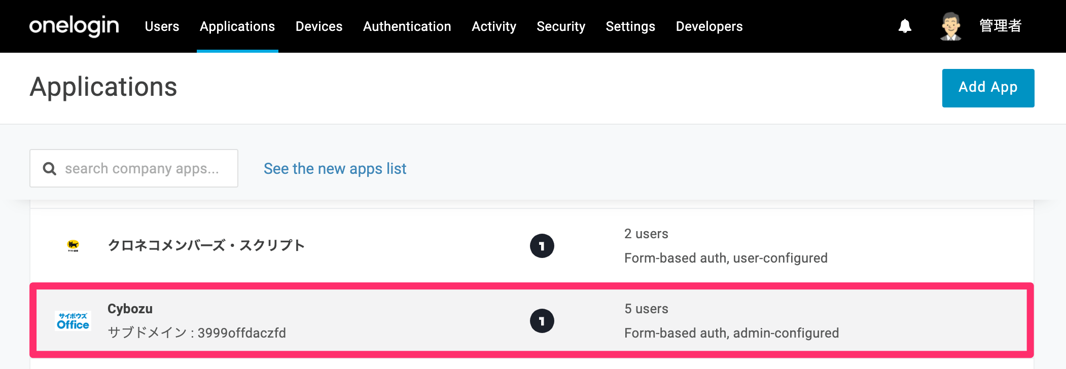Open the Developers menu
This screenshot has height=369, width=1066.
(x=709, y=26)
